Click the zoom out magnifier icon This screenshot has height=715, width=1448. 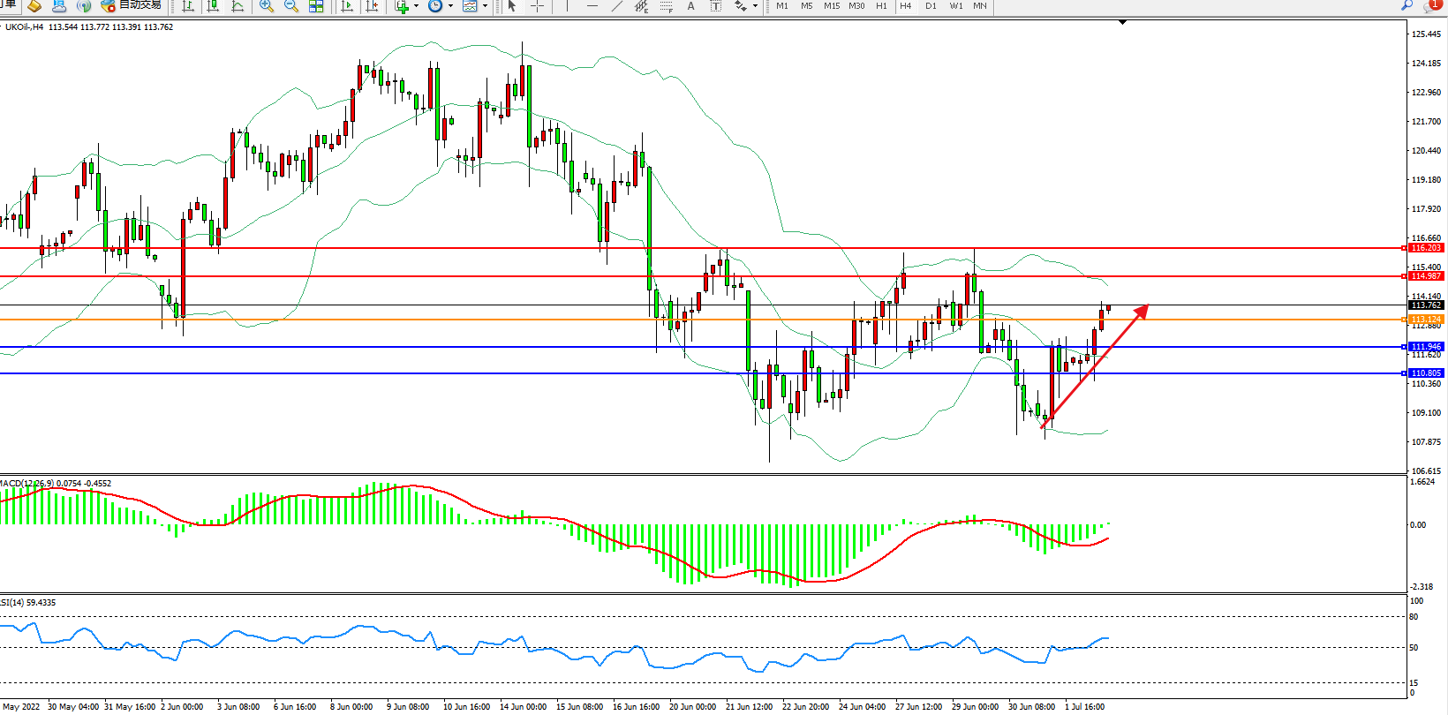point(290,6)
